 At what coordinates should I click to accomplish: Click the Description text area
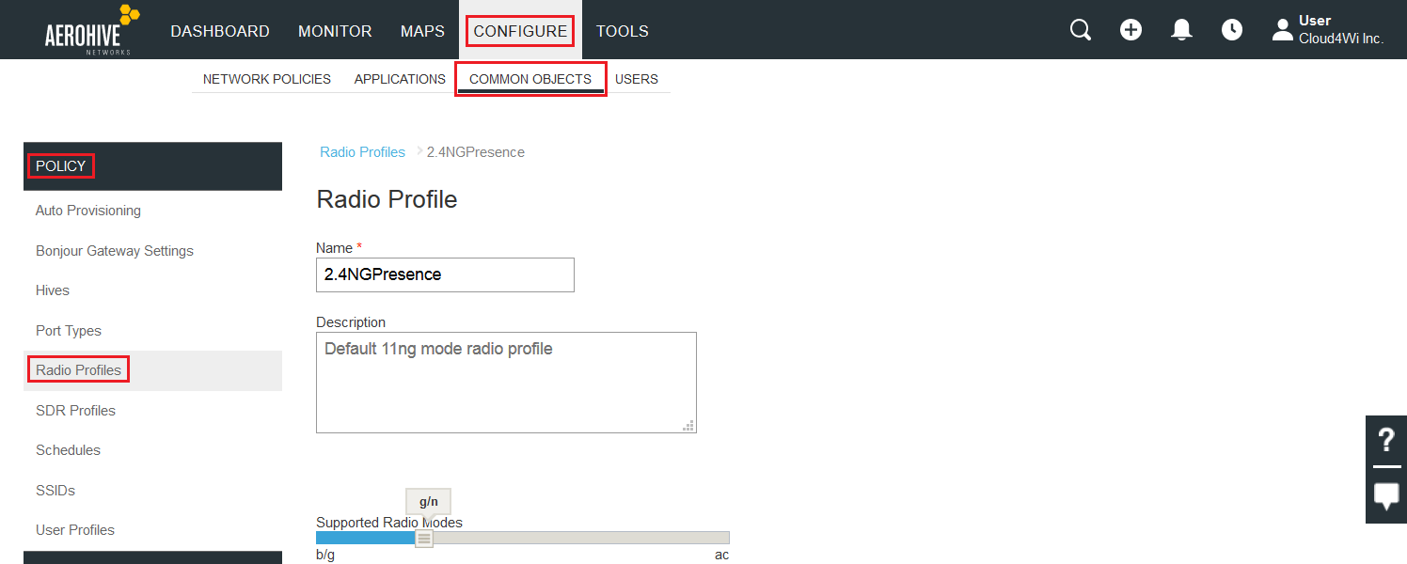click(506, 383)
